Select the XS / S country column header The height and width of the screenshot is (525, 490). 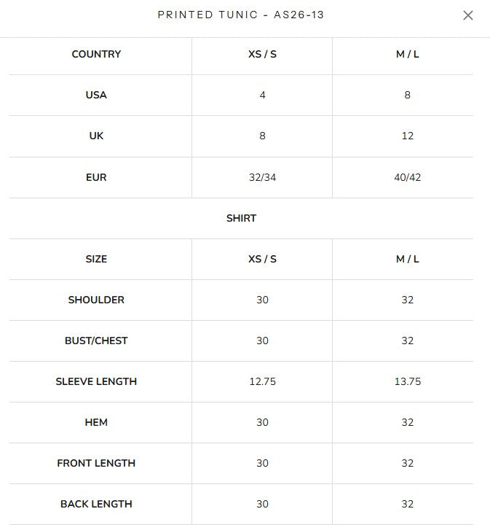pos(262,54)
